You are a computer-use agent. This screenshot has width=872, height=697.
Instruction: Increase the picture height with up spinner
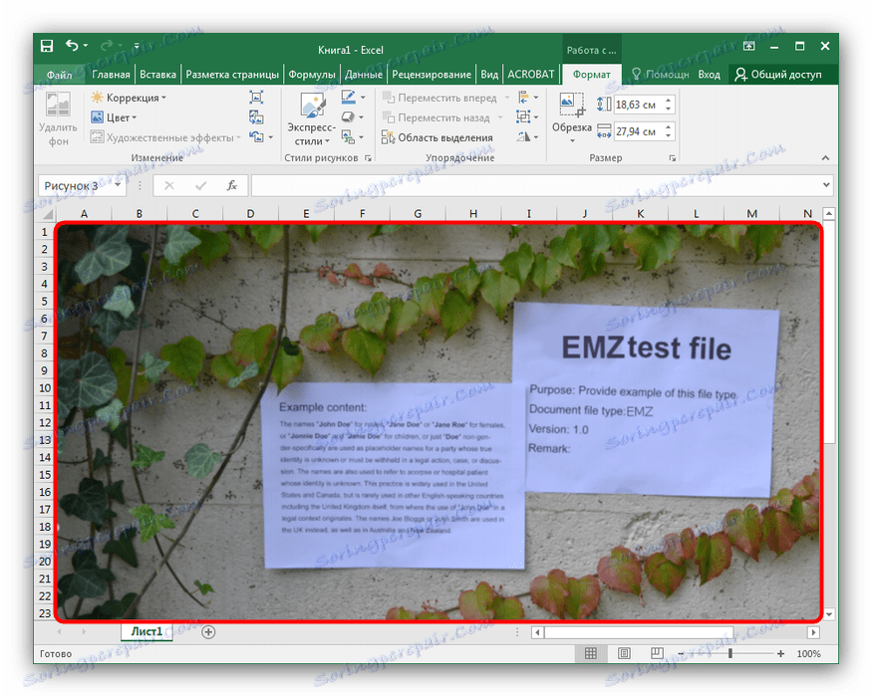tap(669, 100)
